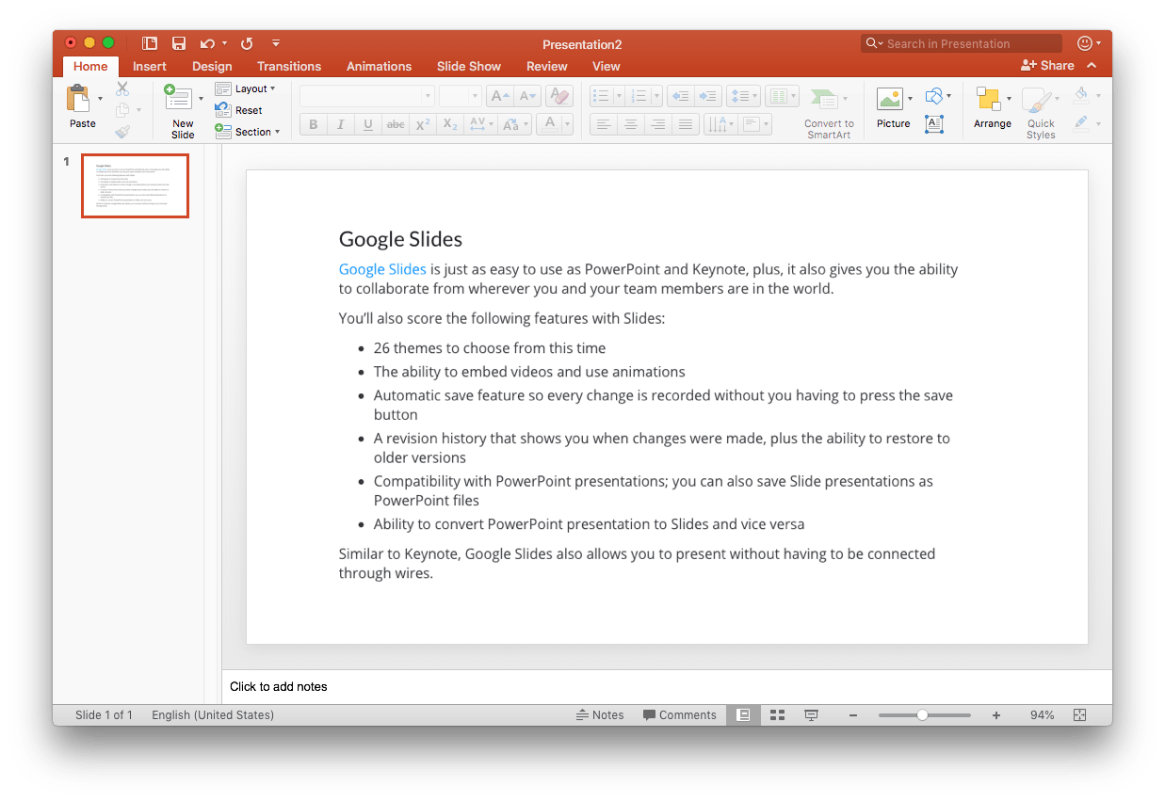The image size is (1165, 801).
Task: Switch to Slide Sorter view
Action: point(777,715)
